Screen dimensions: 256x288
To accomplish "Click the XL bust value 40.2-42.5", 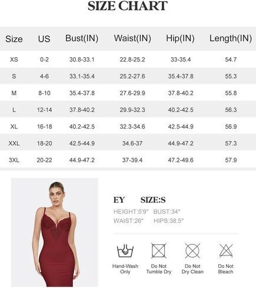I will [x=82, y=126].
